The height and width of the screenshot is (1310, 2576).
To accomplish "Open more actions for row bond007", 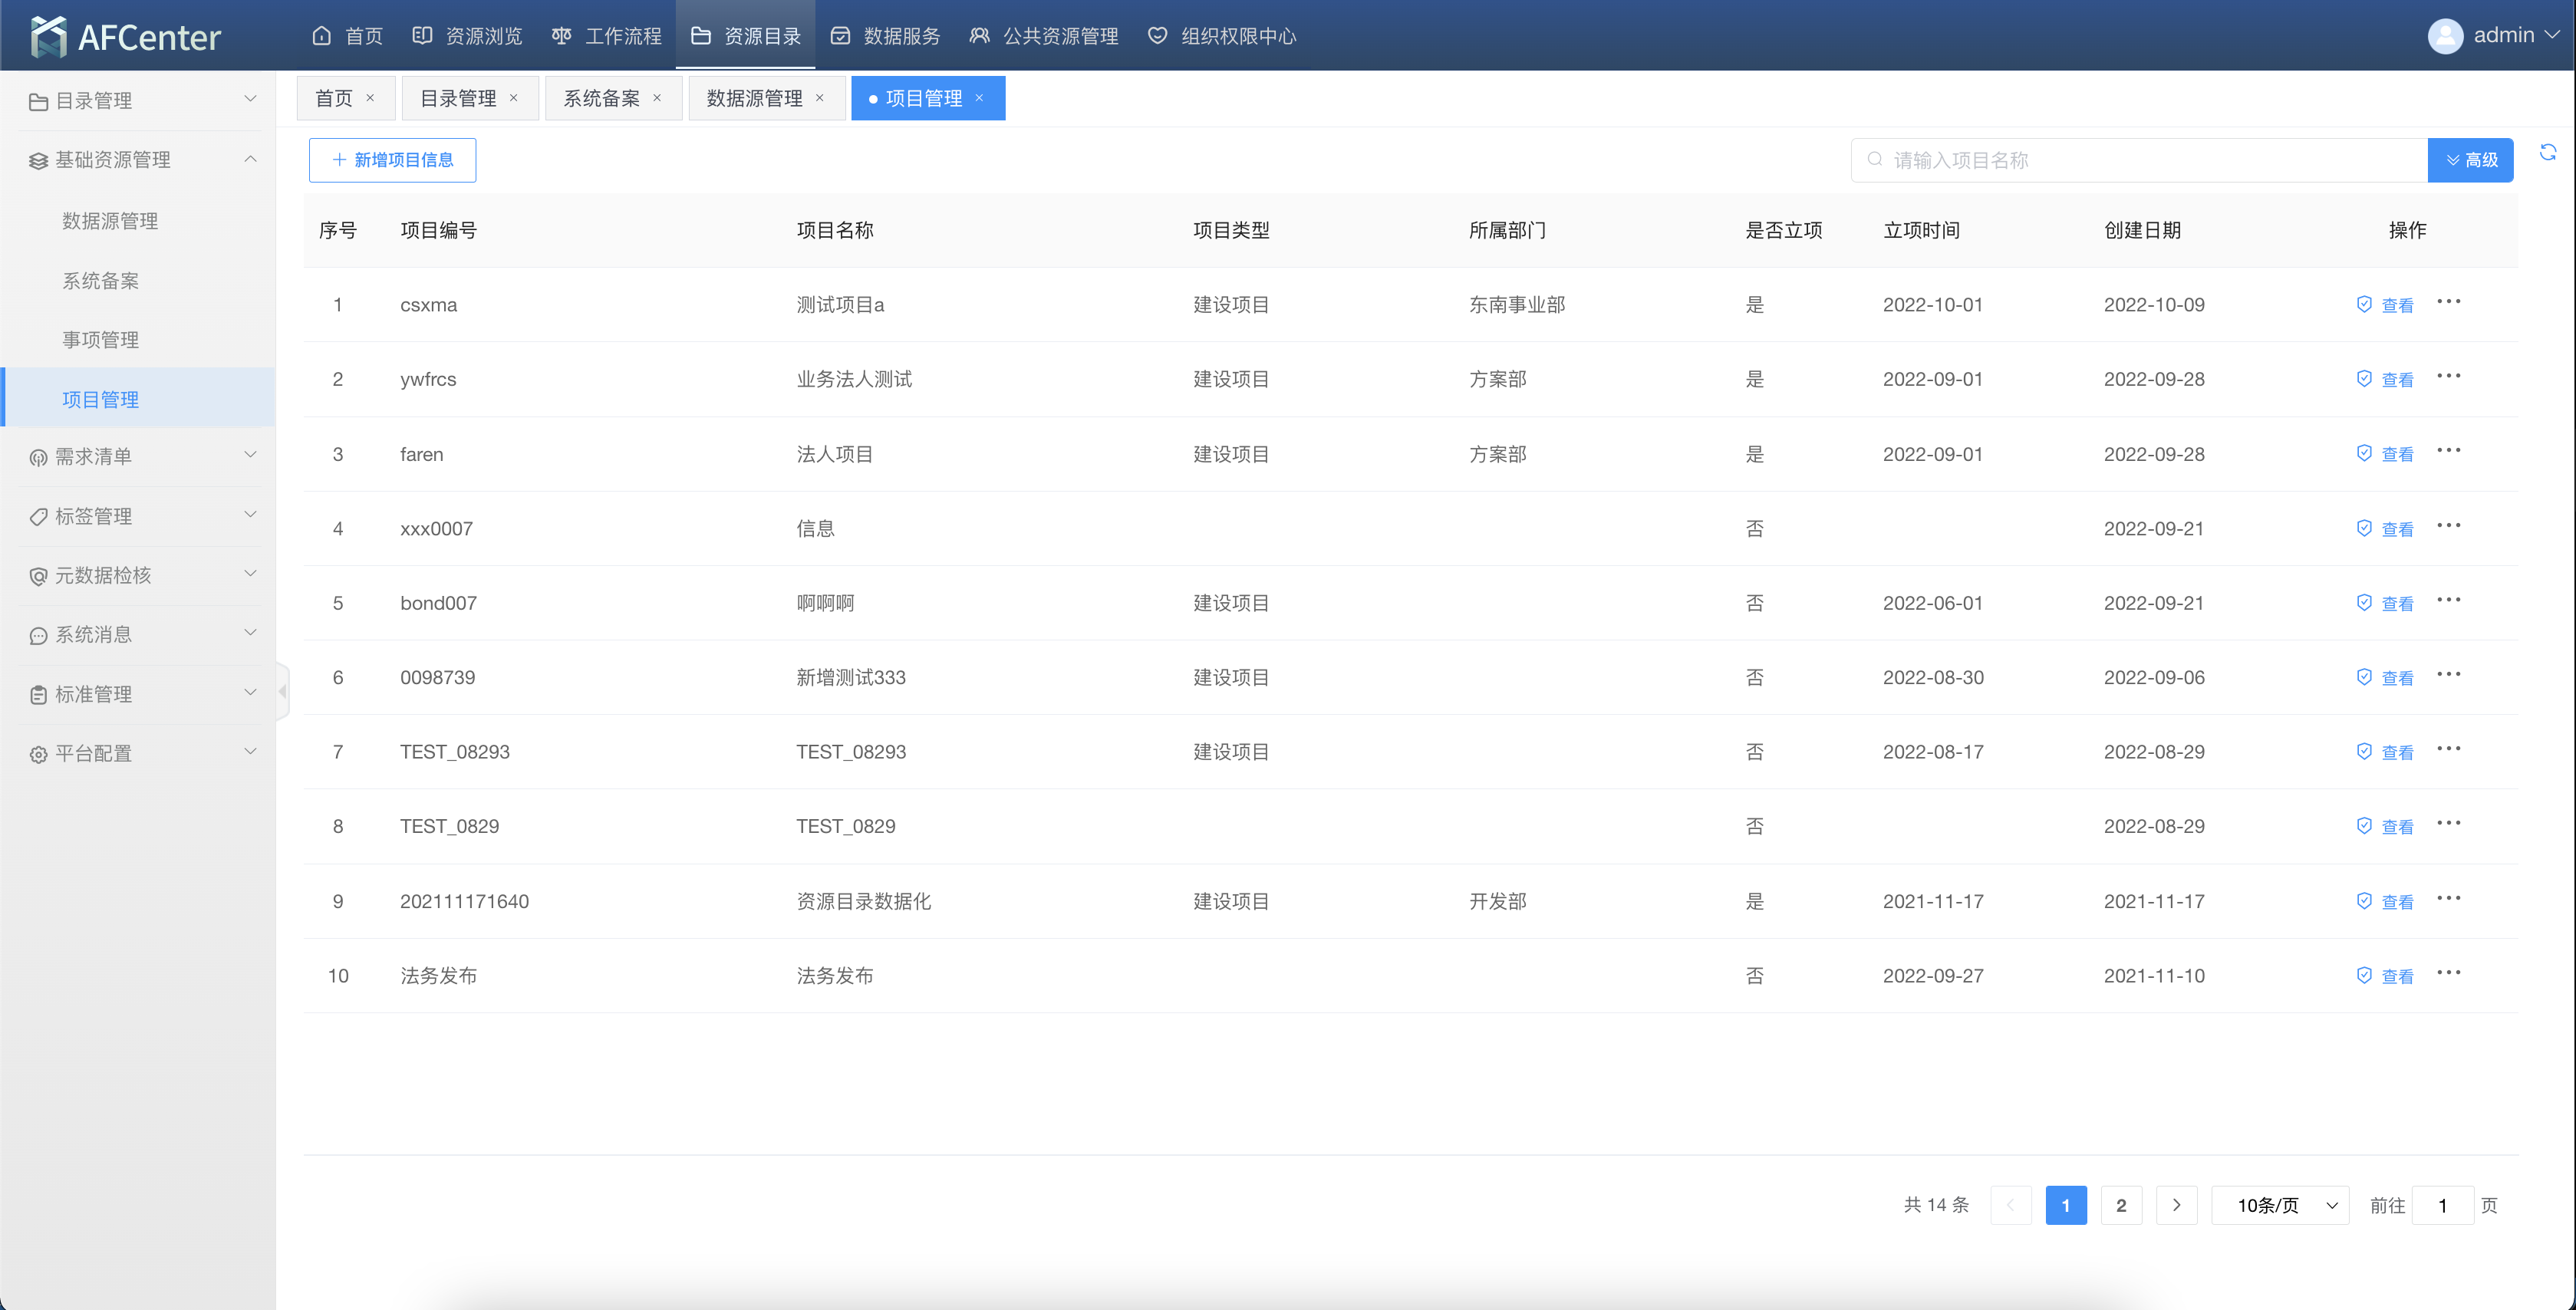I will 2449,600.
